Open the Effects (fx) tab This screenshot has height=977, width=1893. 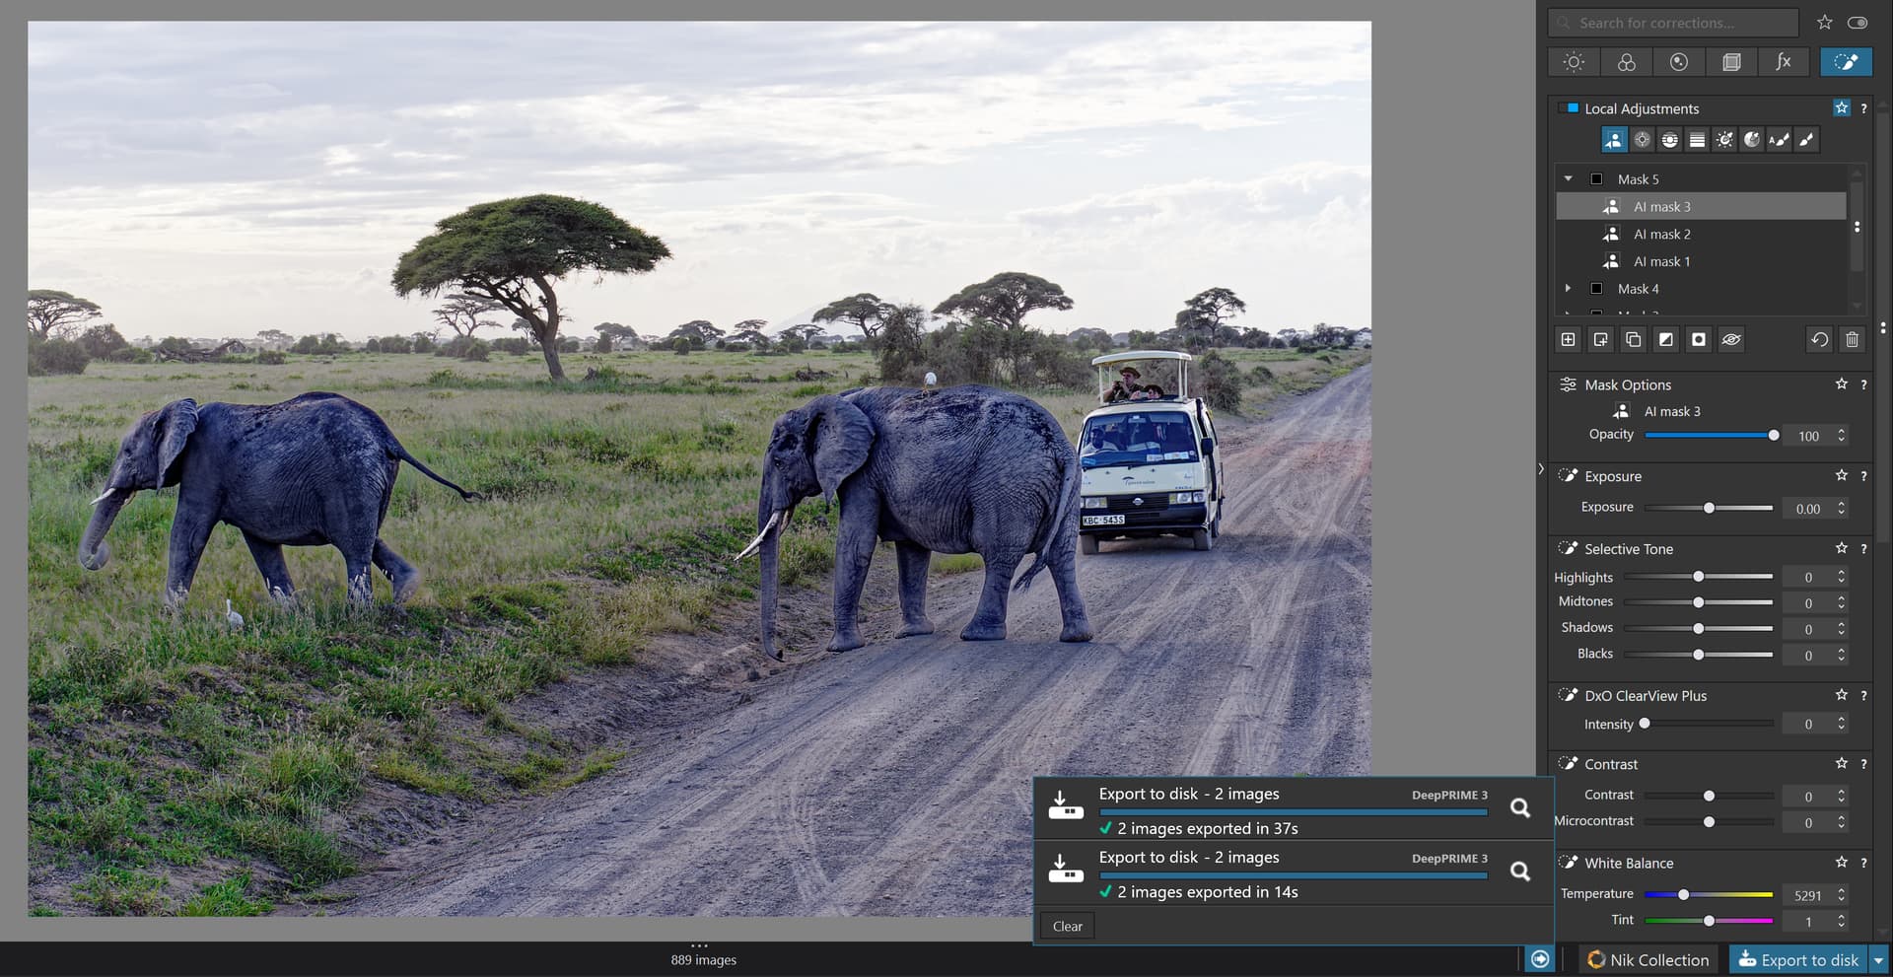click(1783, 62)
